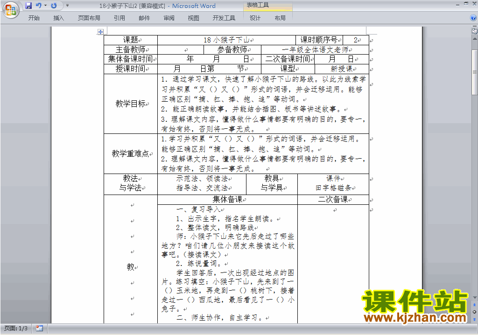Click the 一、复习导入 line
Image resolution: width=478 pixels, height=335 pixels.
coord(198,209)
